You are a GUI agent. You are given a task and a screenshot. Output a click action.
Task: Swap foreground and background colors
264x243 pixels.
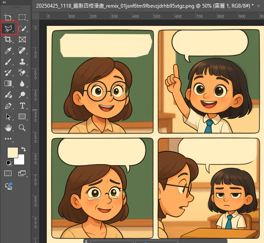23,149
